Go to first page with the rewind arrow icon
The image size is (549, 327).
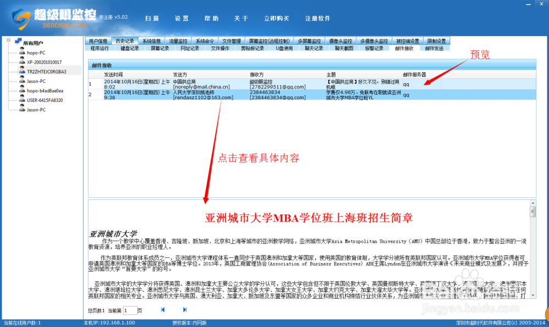click(x=163, y=310)
